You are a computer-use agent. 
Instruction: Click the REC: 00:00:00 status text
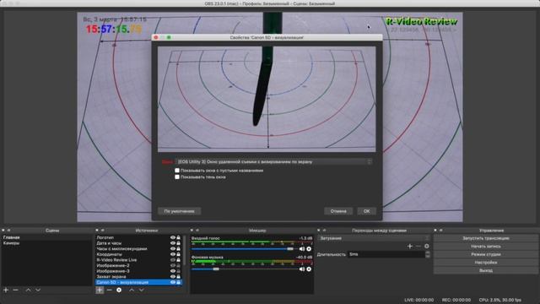point(456,300)
